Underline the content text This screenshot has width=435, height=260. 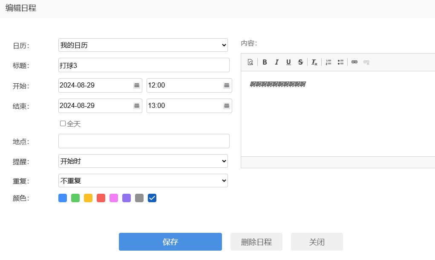coord(288,62)
